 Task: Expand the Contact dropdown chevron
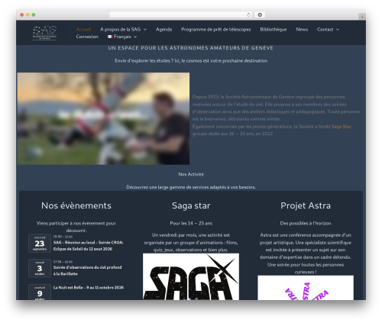[x=338, y=30]
